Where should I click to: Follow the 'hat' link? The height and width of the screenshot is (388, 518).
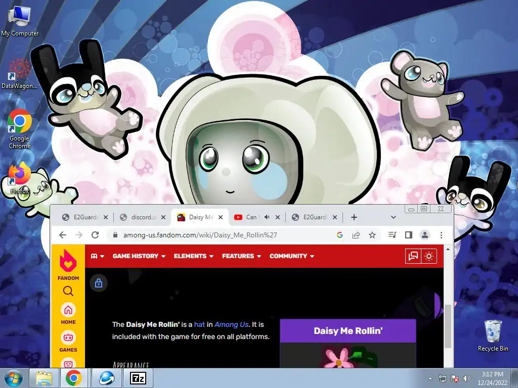tap(199, 324)
